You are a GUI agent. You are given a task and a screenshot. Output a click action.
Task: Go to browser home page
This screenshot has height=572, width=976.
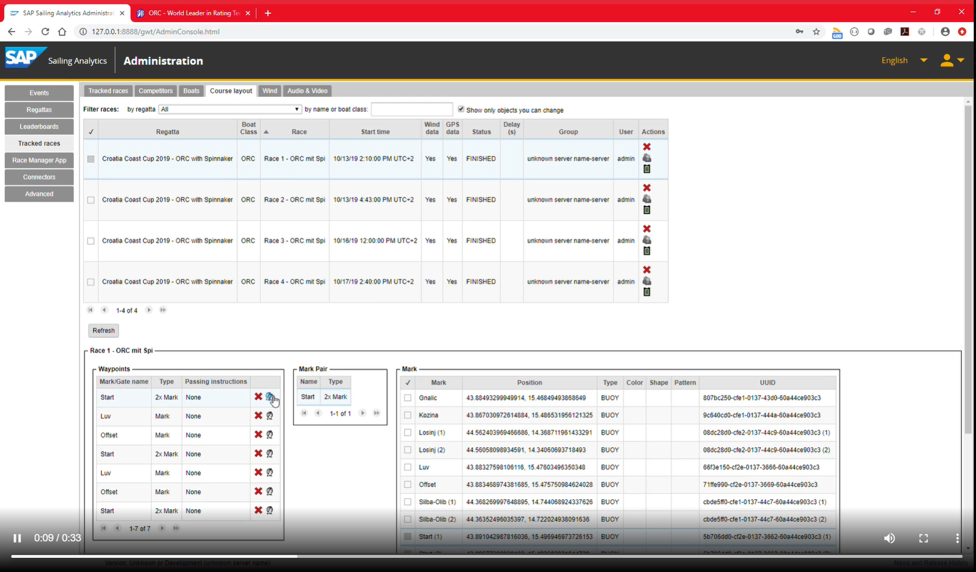62,32
